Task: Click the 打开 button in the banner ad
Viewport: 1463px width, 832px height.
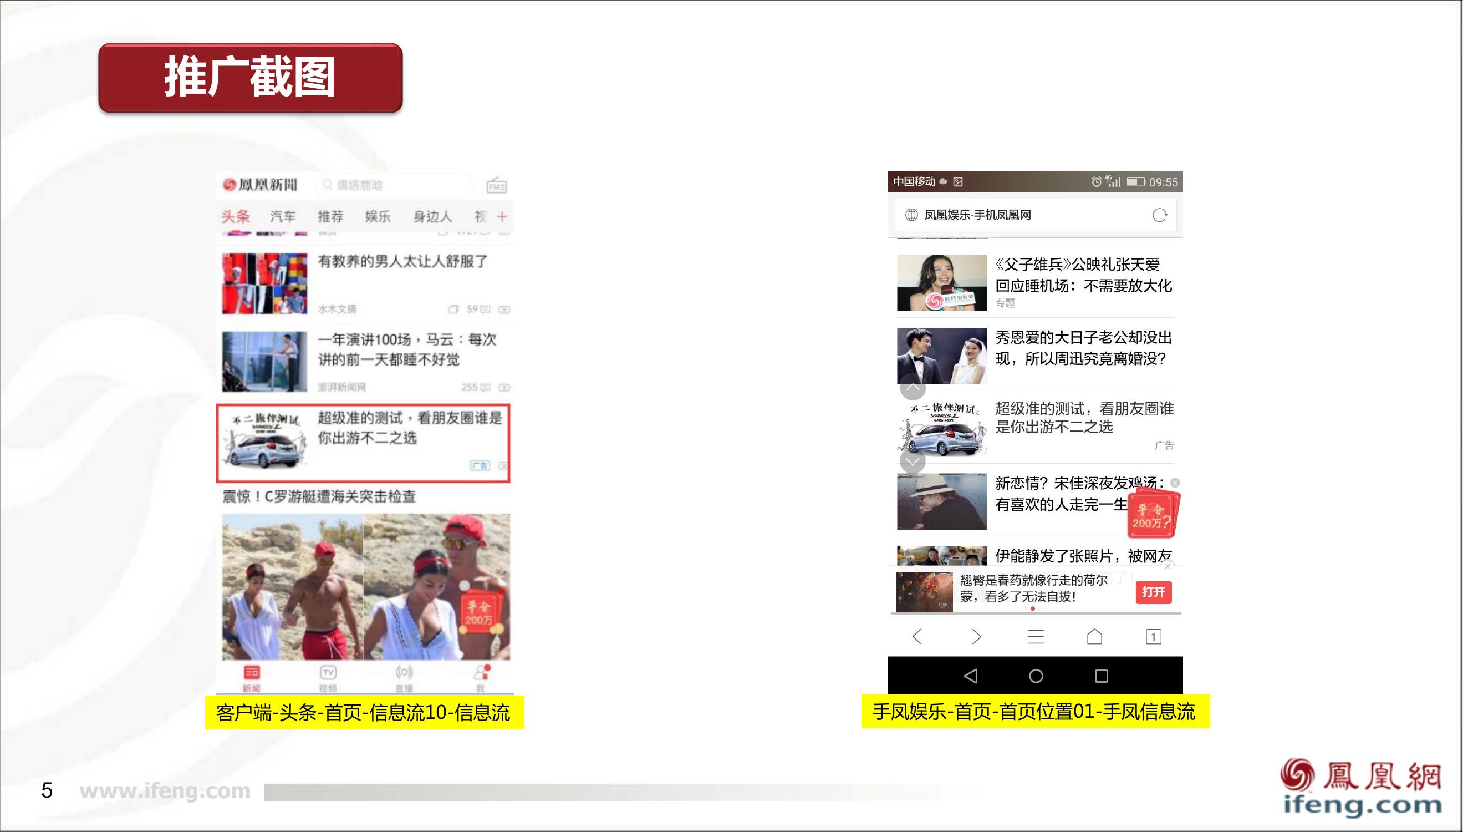Action: tap(1154, 592)
